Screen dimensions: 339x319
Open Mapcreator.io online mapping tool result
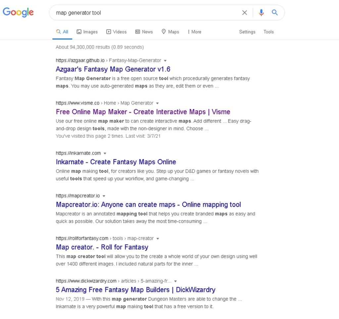click(148, 205)
